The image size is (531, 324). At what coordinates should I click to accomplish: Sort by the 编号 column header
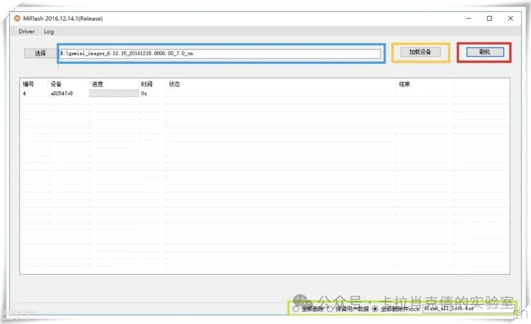[x=29, y=84]
